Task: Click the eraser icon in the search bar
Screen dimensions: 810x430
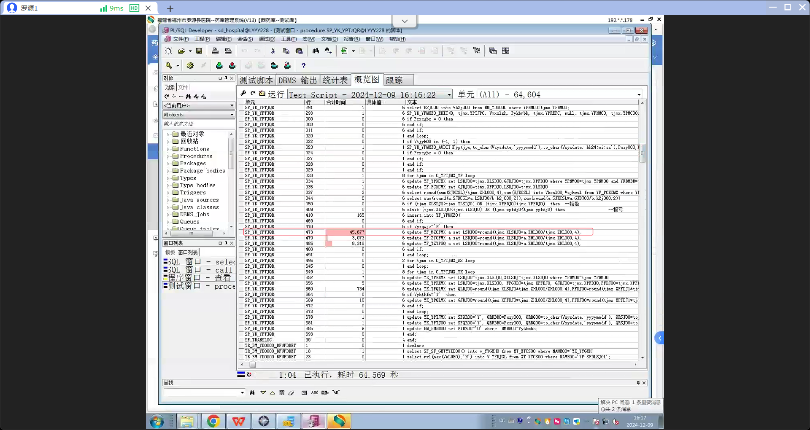Action: coord(292,393)
